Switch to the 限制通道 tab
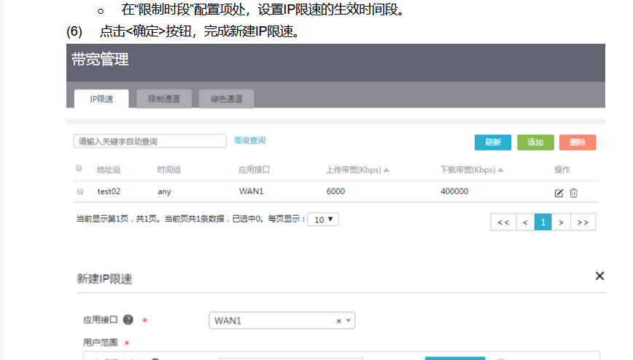The width and height of the screenshot is (633, 360). (168, 99)
